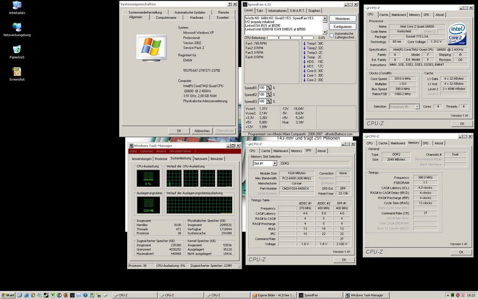This screenshot has height=299, width=478.
Task: Click the Core Speed value 3510.4 MHz
Action: tap(403, 79)
